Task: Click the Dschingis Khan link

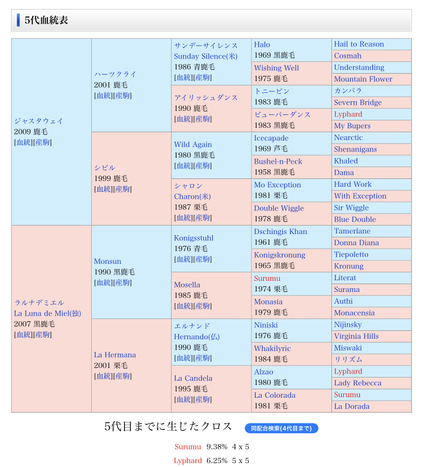Action: pos(280,232)
